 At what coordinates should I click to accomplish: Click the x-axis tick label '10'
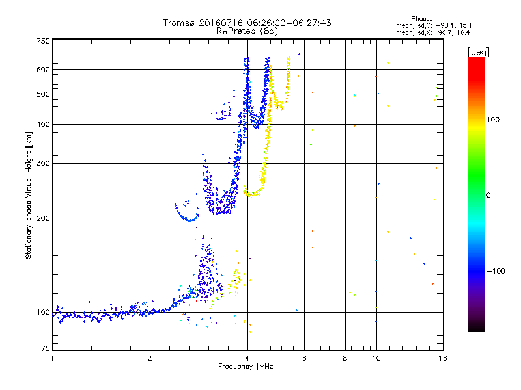point(376,358)
